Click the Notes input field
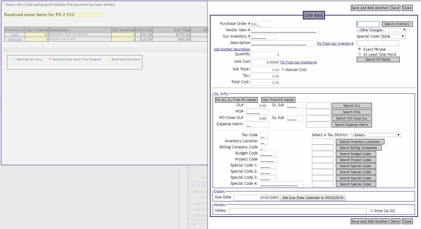This screenshot has width=421, height=229. [x=298, y=211]
